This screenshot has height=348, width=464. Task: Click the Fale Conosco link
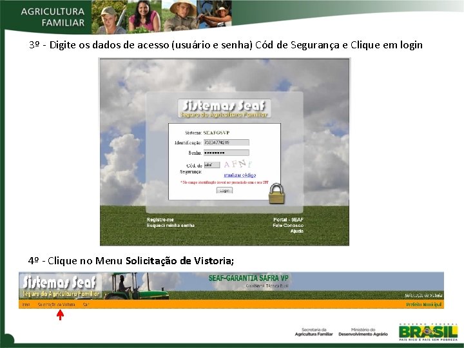[288, 225]
